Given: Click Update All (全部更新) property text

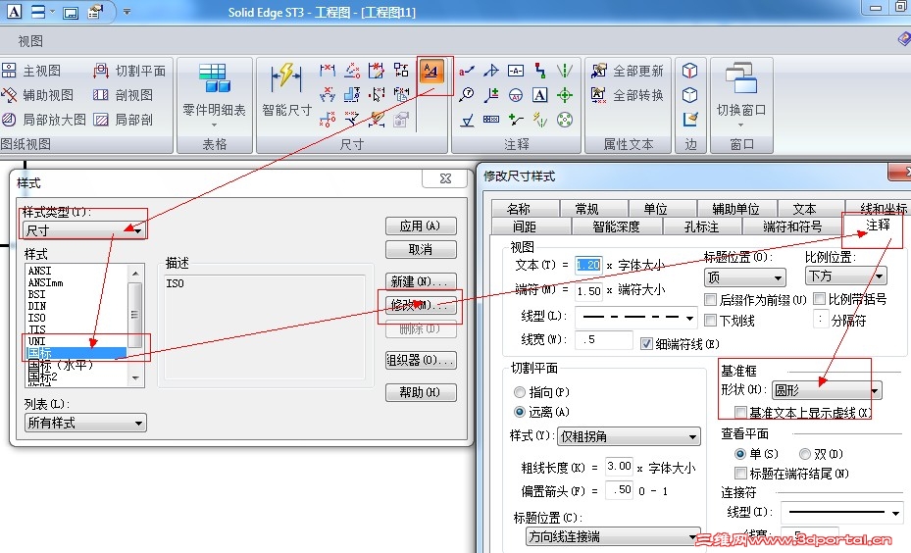Looking at the screenshot, I should point(627,71).
